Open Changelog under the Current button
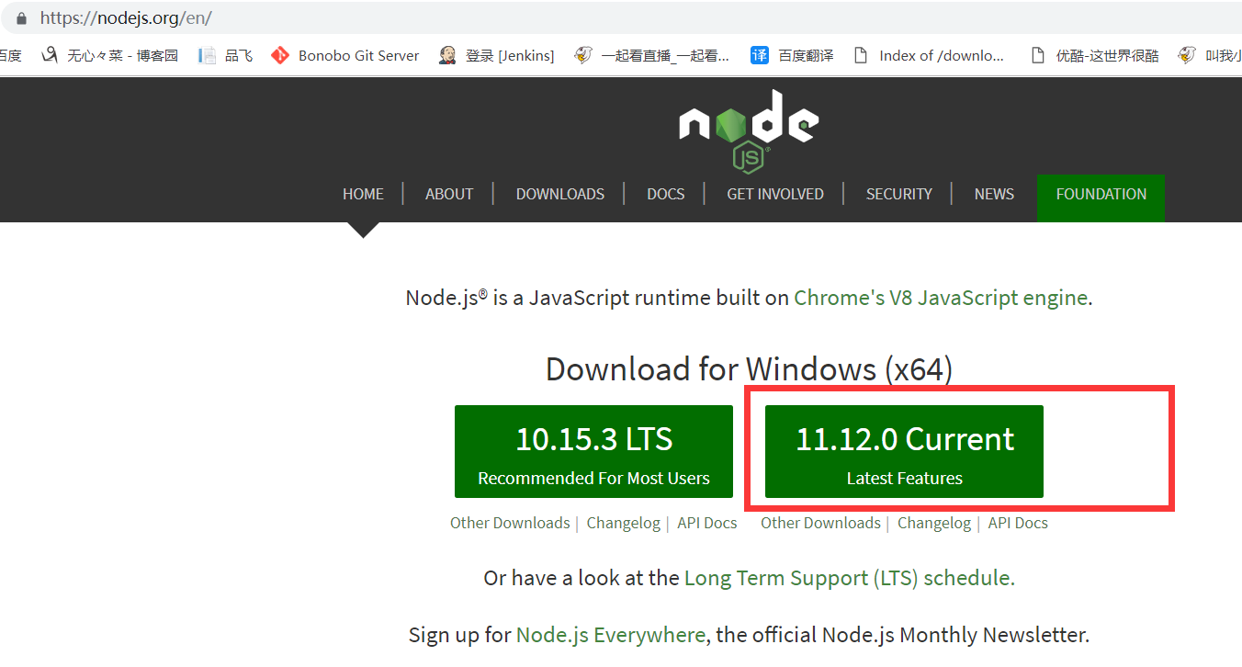 (934, 523)
